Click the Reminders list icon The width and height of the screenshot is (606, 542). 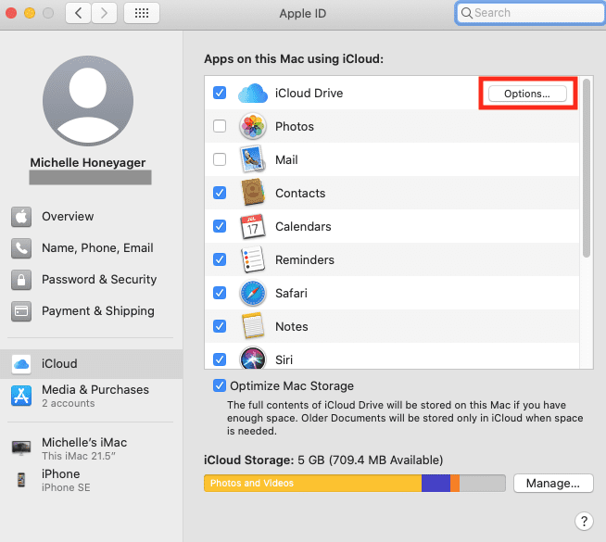[253, 259]
